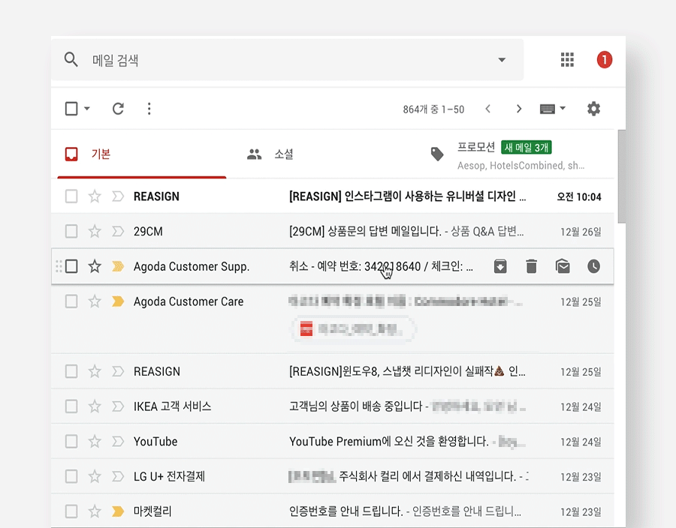The height and width of the screenshot is (528, 676).
Task: Select the YouTube email checkbox
Action: coord(71,441)
